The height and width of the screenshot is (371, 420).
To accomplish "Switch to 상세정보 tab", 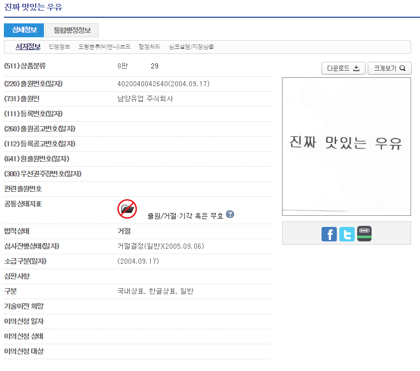I will [x=24, y=30].
